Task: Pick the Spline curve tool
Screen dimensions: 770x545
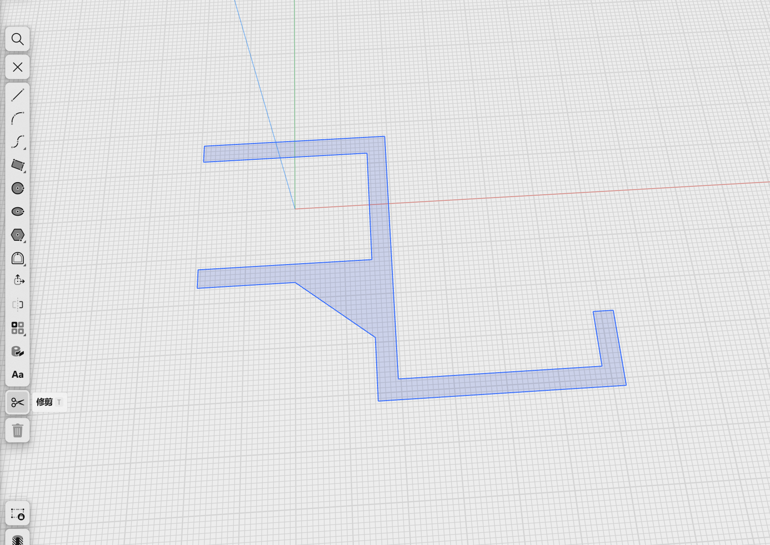Action: pyautogui.click(x=18, y=142)
